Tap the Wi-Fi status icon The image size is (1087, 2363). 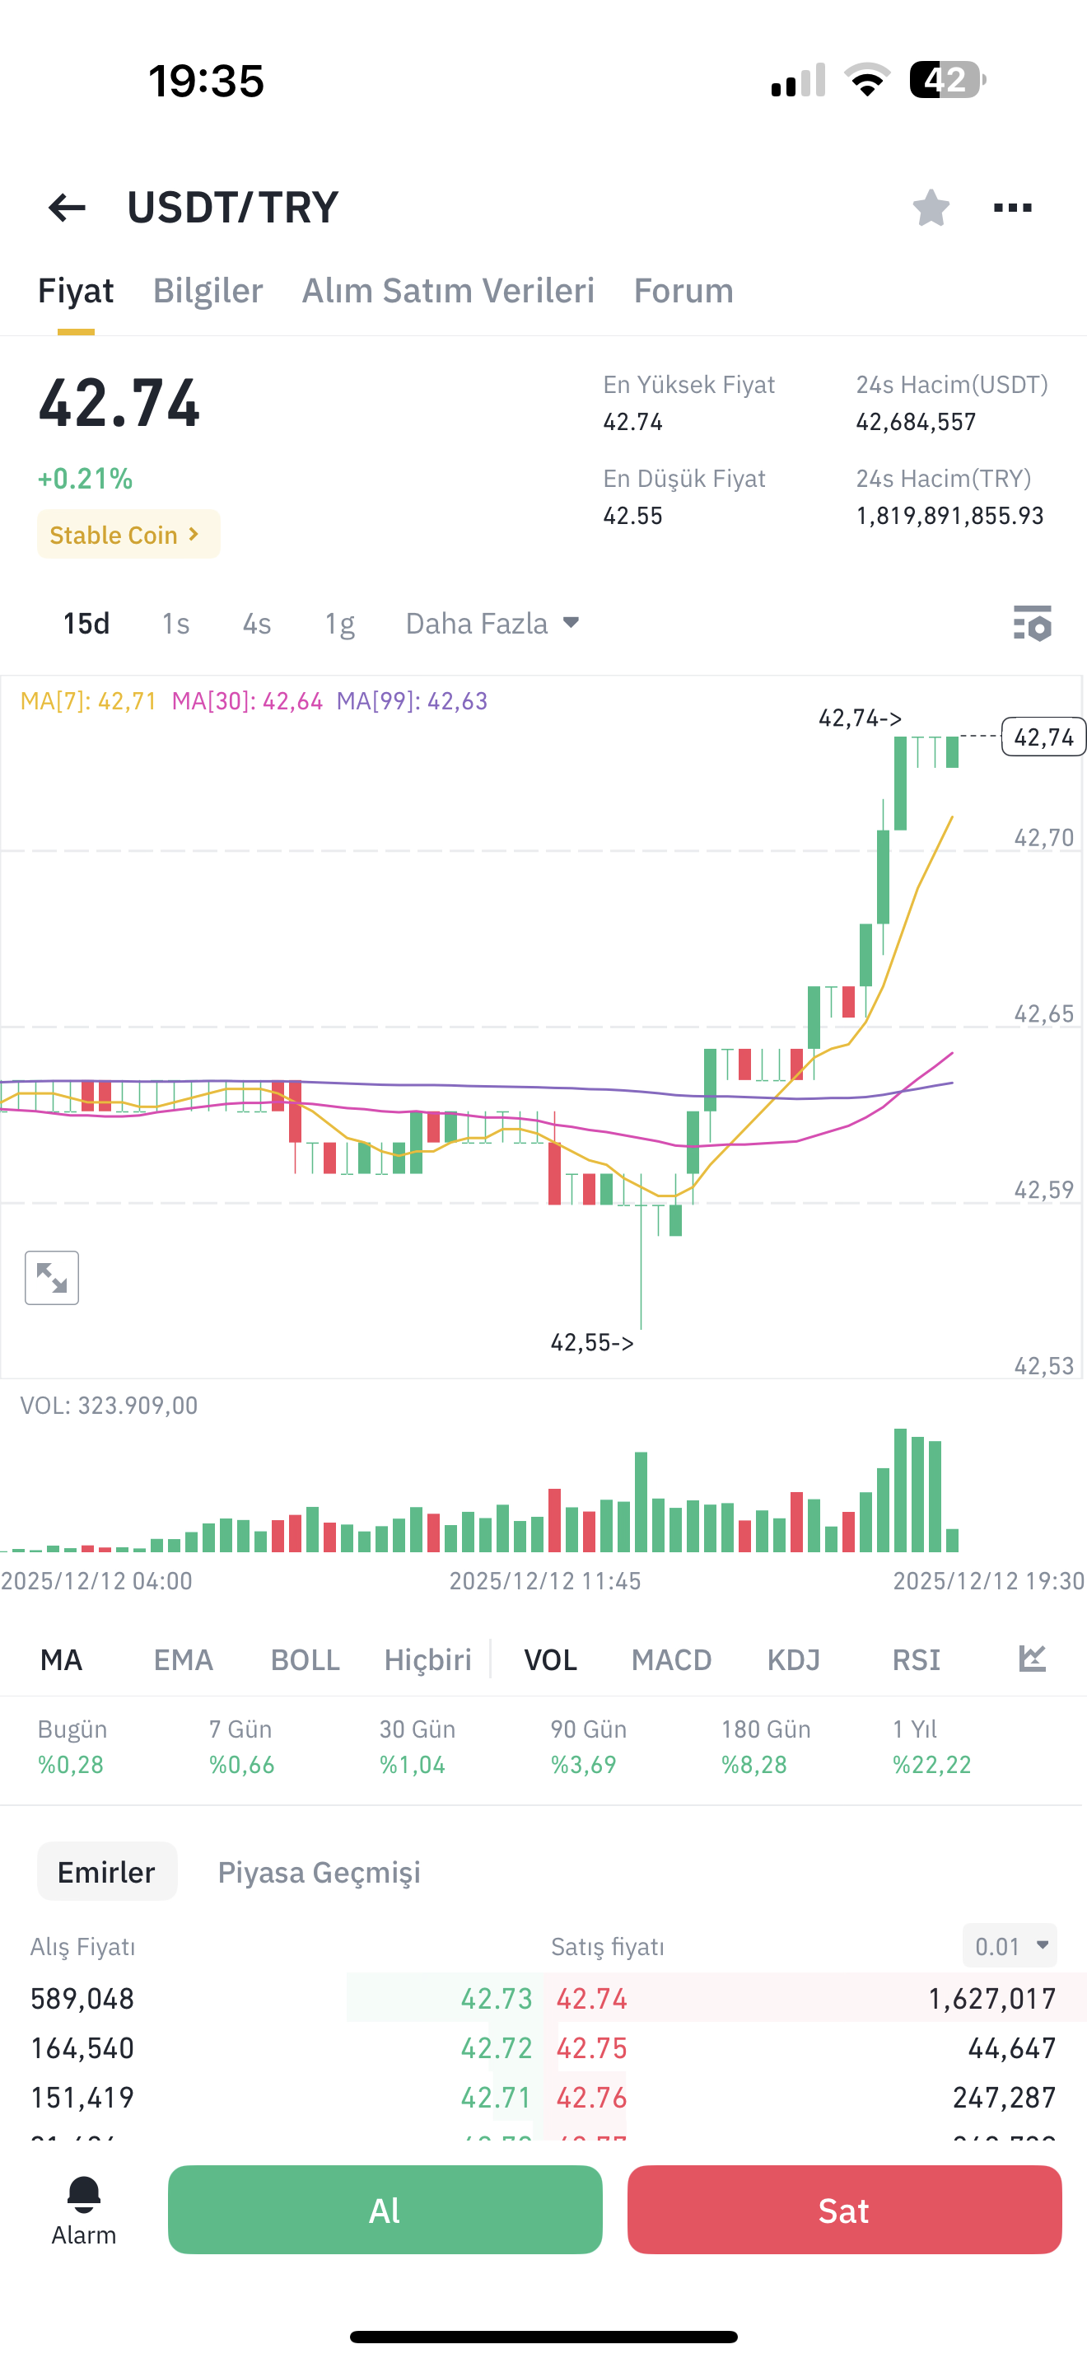867,80
